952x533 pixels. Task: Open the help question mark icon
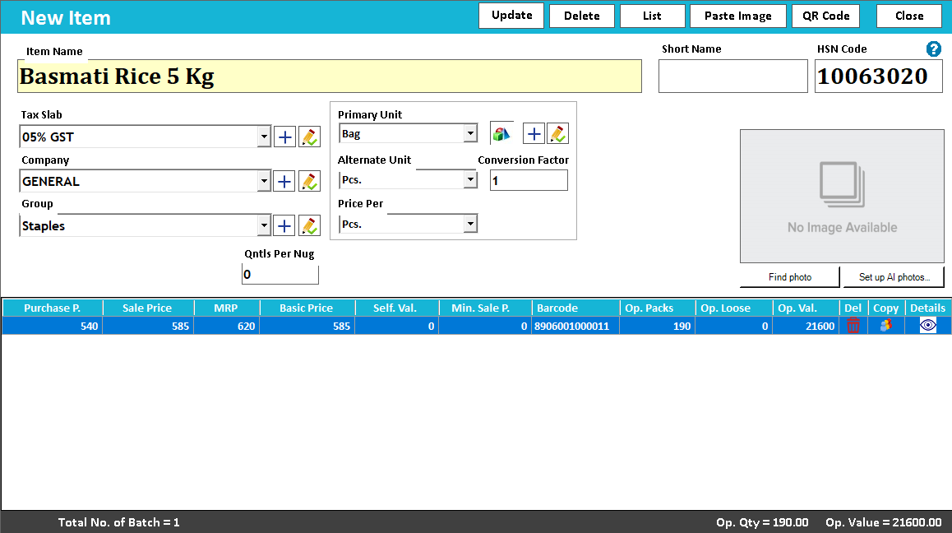933,49
